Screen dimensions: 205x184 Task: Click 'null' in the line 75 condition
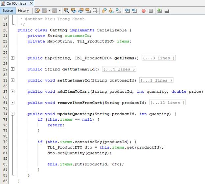pos(87,120)
